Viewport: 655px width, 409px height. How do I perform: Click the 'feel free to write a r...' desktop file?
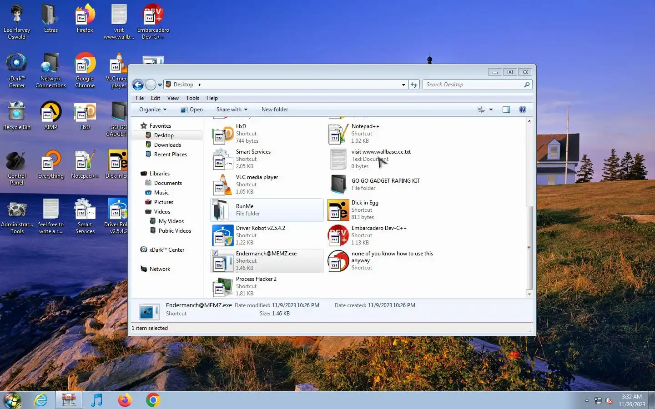[50, 216]
